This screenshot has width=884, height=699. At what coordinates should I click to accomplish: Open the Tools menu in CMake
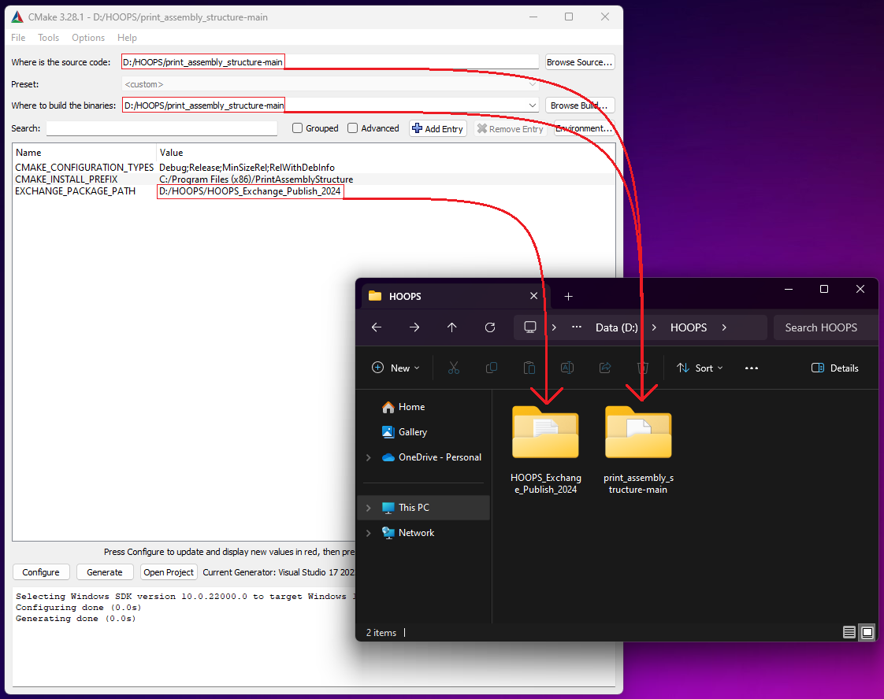pos(48,37)
